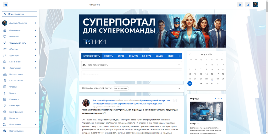Open settings via the gear icon
Image resolution: width=268 pixels, height=134 pixels.
click(240, 5)
